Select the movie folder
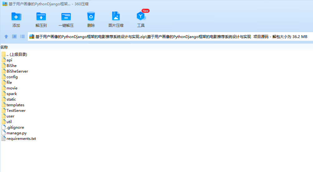 pos(9,88)
